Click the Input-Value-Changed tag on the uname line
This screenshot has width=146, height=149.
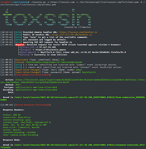27,70
